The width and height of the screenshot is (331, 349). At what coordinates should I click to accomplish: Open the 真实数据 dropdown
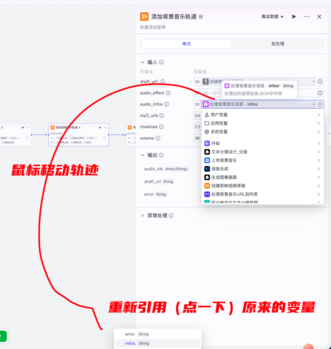pyautogui.click(x=272, y=17)
